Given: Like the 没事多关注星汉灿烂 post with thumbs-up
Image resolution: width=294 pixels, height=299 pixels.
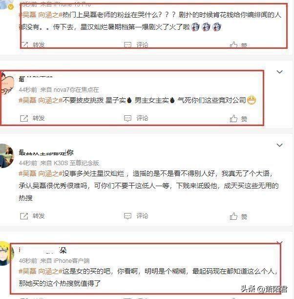Looking at the screenshot, I should pos(233,216).
